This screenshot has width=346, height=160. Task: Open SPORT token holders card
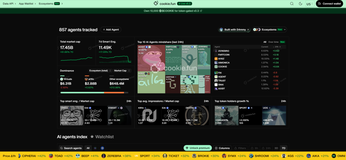[250, 116]
